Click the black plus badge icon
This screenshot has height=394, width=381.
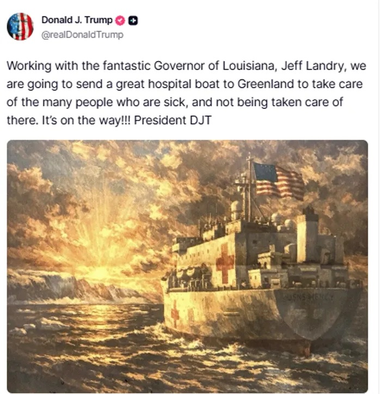133,20
